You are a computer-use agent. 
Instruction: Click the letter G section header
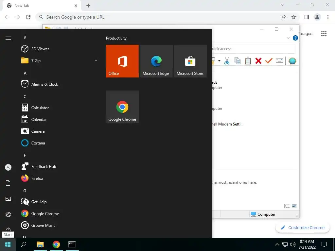[25, 191]
